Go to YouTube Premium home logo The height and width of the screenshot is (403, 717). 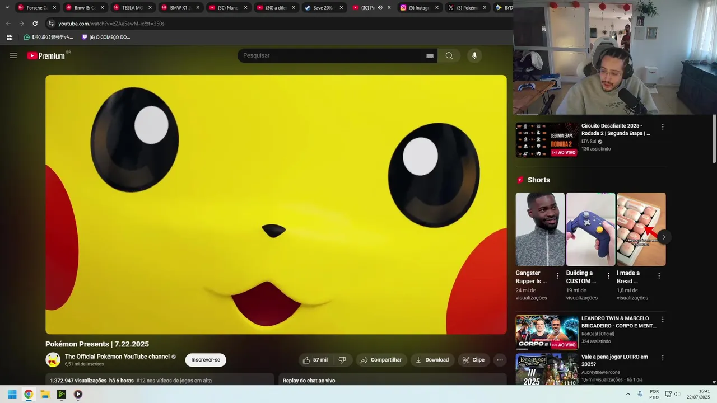(x=46, y=55)
